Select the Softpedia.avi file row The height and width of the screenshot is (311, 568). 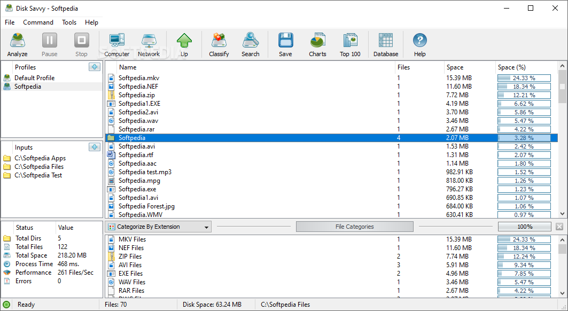coord(331,146)
